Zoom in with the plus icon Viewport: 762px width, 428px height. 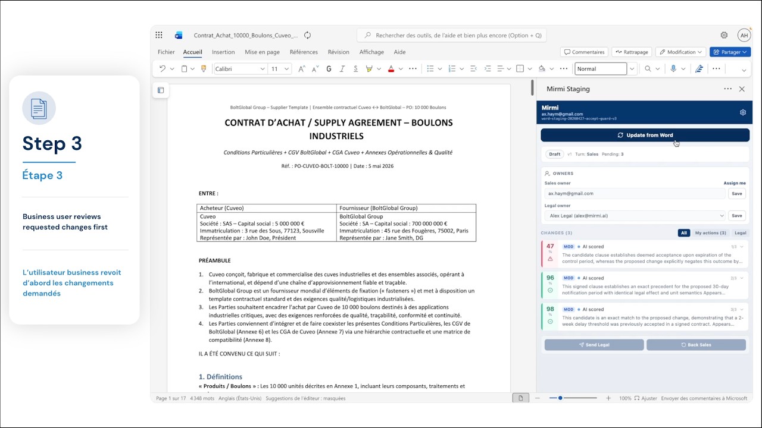(608, 398)
